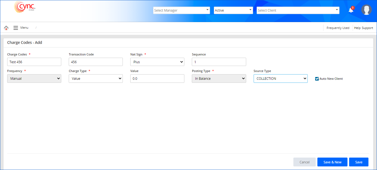The image size is (377, 170).
Task: Change the Source Type dropdown selection
Action: tap(280, 79)
